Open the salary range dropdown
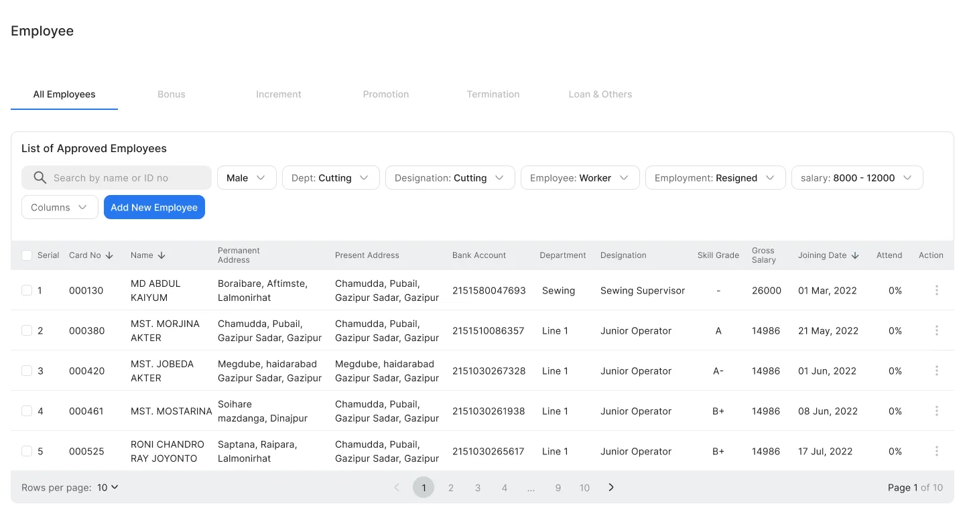The width and height of the screenshot is (965, 514). (x=856, y=178)
